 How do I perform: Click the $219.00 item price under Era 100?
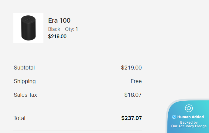pos(57,37)
